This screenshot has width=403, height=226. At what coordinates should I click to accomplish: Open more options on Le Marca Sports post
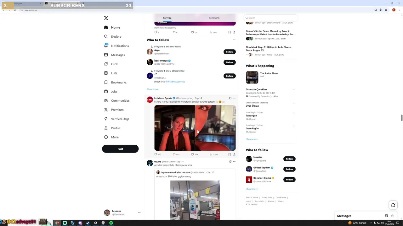coord(234,98)
